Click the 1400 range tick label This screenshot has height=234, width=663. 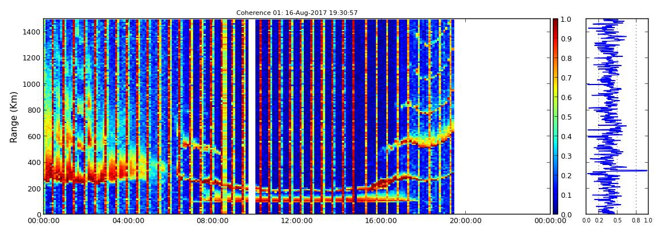(x=32, y=32)
